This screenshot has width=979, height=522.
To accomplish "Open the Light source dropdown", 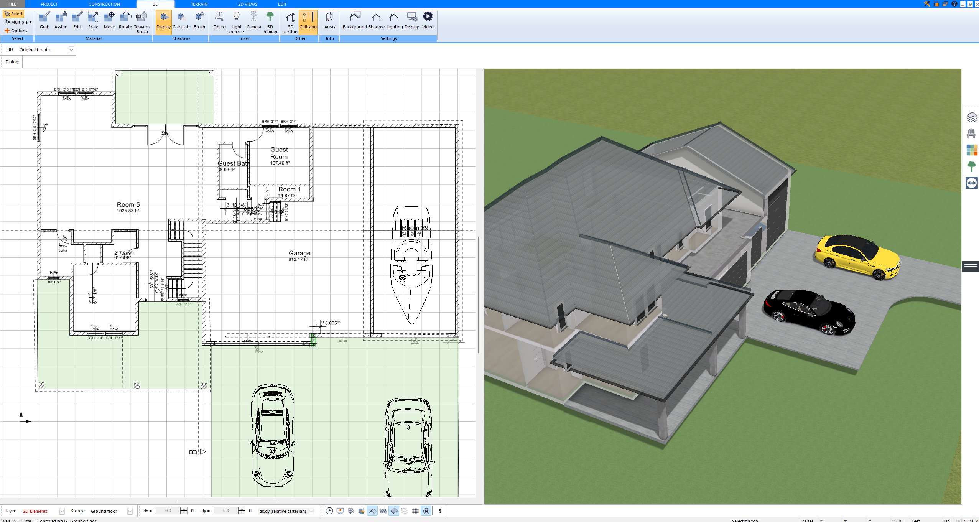I will (x=236, y=22).
